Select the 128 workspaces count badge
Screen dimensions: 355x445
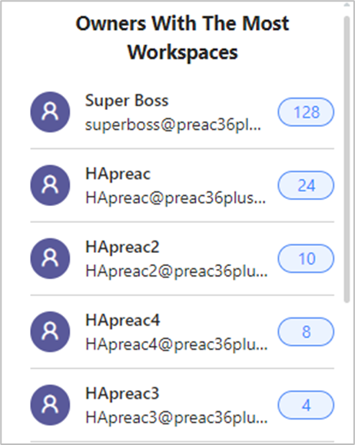pyautogui.click(x=306, y=111)
